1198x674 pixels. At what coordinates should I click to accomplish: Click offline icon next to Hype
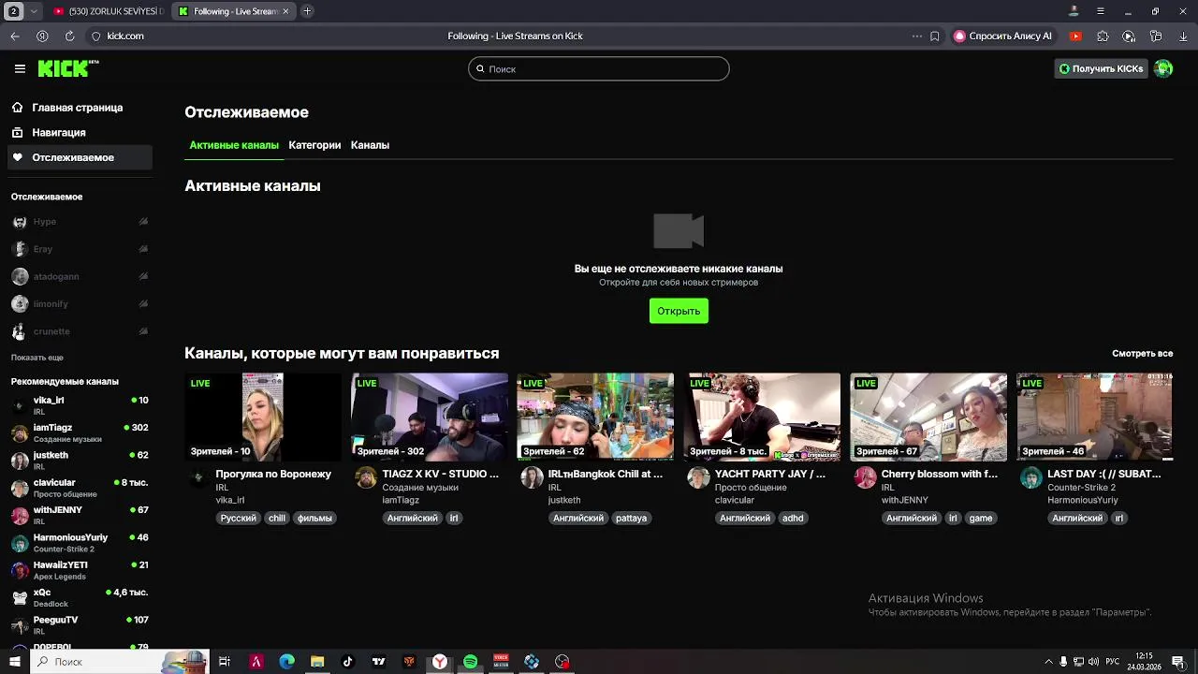pos(143,222)
